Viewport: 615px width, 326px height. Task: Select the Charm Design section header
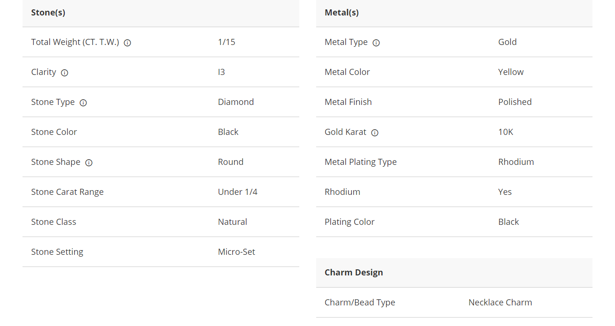[x=354, y=273]
